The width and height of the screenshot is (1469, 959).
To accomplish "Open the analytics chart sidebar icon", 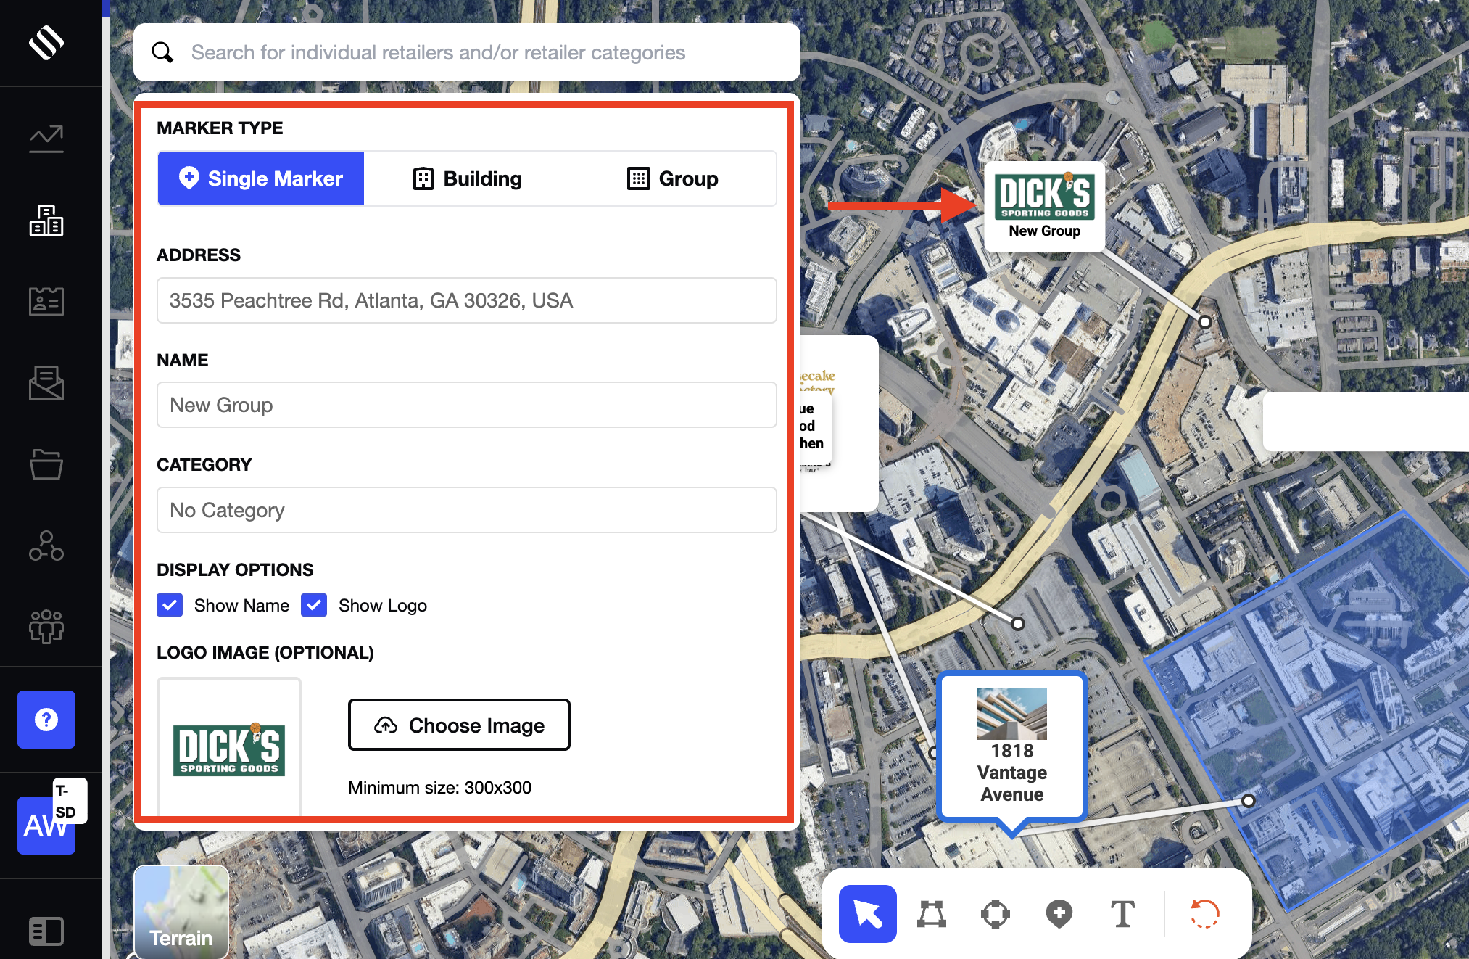I will tap(46, 138).
